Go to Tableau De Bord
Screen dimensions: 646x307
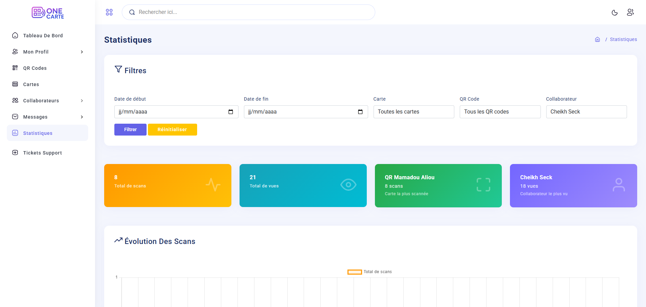[43, 36]
